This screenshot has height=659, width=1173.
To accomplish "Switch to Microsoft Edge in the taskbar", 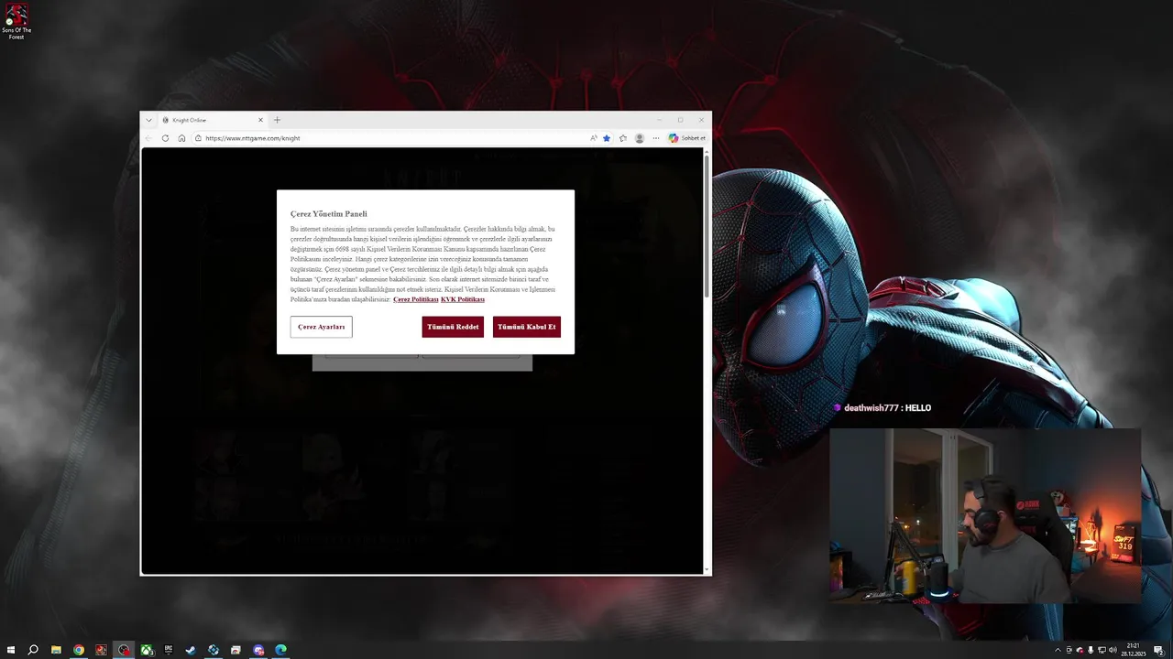I will 281,650.
